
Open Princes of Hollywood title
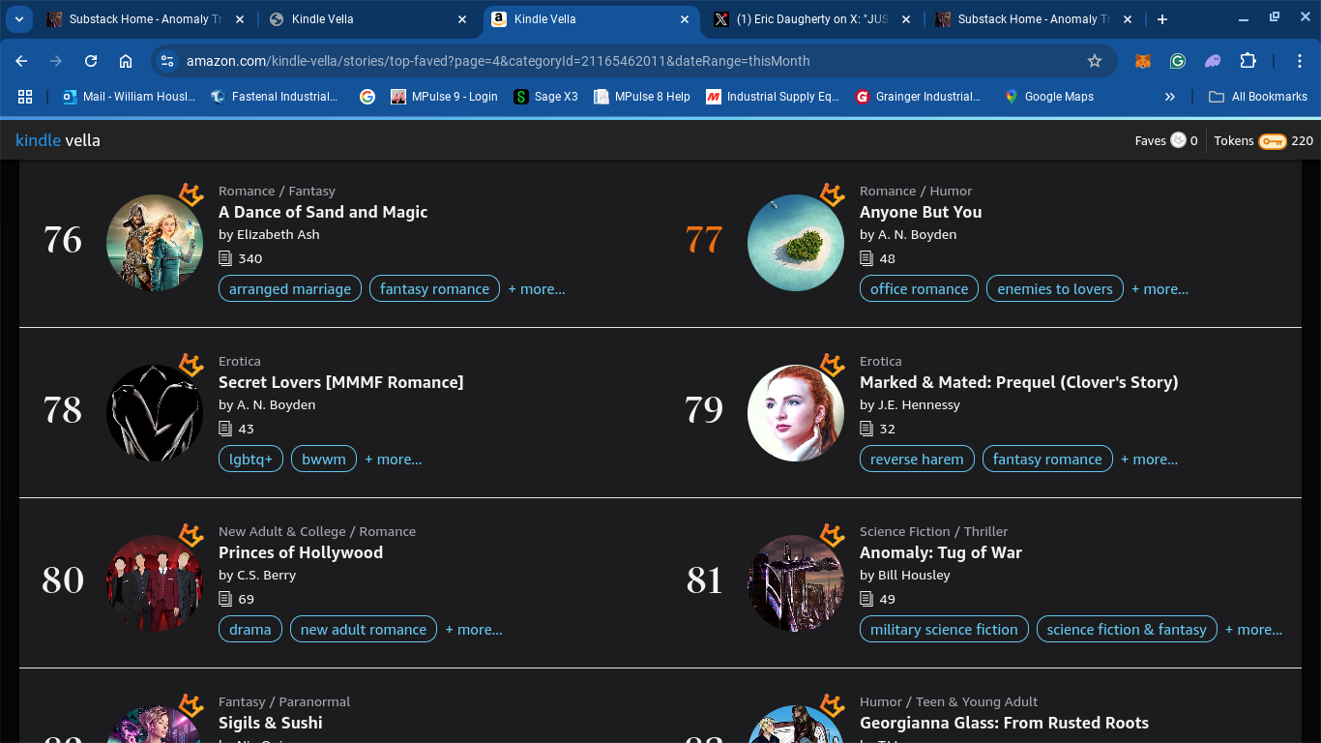[x=301, y=552]
